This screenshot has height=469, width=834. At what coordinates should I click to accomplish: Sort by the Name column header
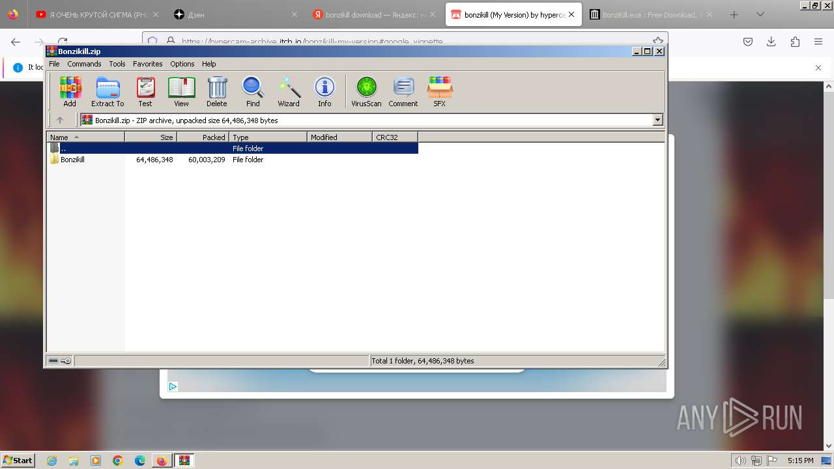pyautogui.click(x=85, y=137)
